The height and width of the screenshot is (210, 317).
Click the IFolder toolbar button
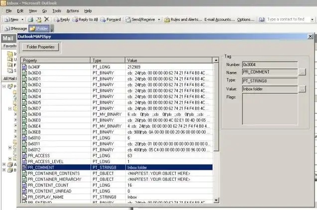pos(39,29)
